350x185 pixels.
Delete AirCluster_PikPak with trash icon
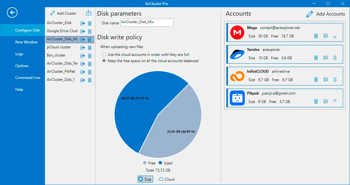pos(90,72)
